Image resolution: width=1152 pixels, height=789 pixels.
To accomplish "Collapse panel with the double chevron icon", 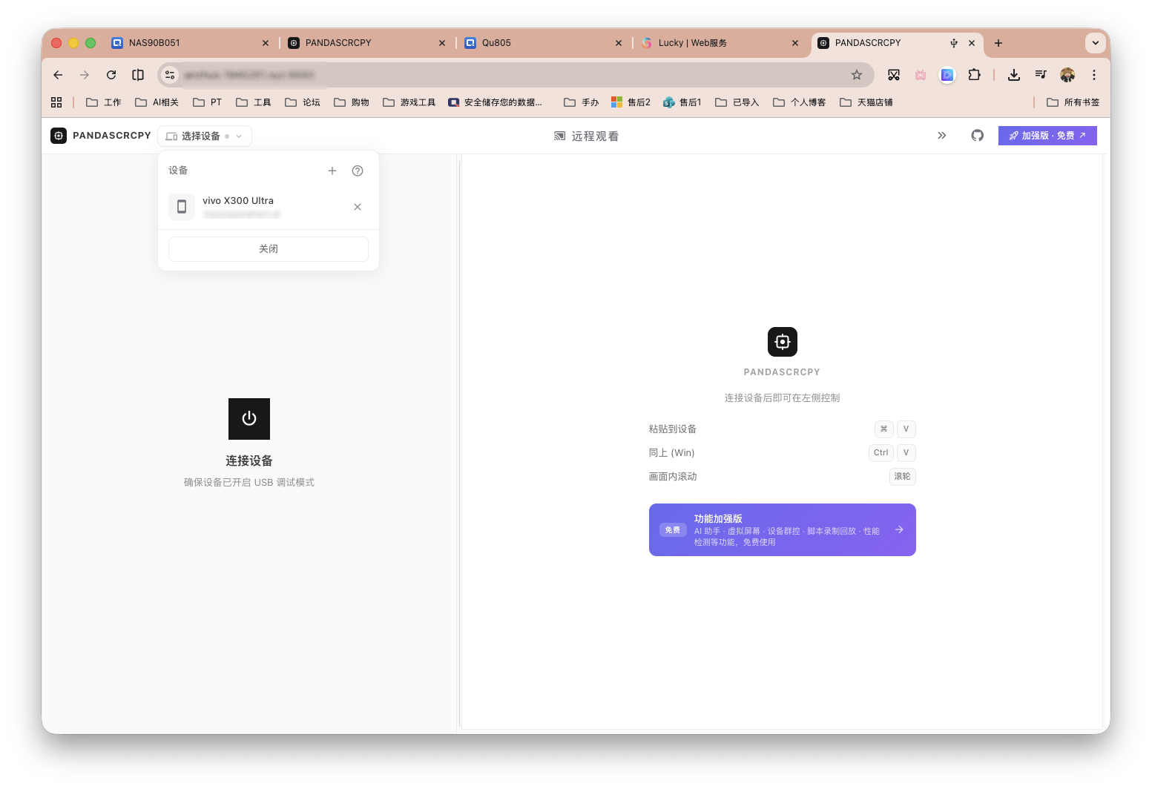I will (x=942, y=136).
